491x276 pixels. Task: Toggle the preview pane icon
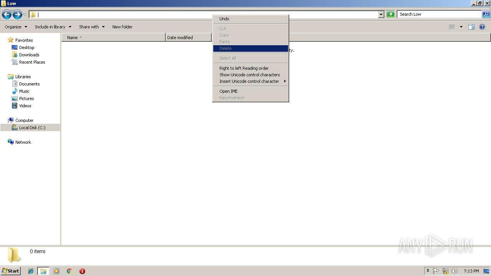pyautogui.click(x=471, y=27)
